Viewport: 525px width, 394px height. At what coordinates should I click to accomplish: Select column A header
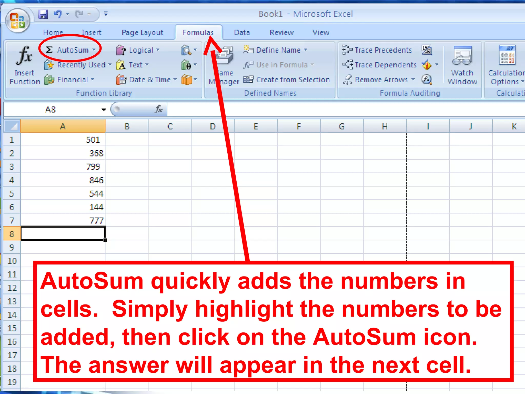(x=63, y=126)
